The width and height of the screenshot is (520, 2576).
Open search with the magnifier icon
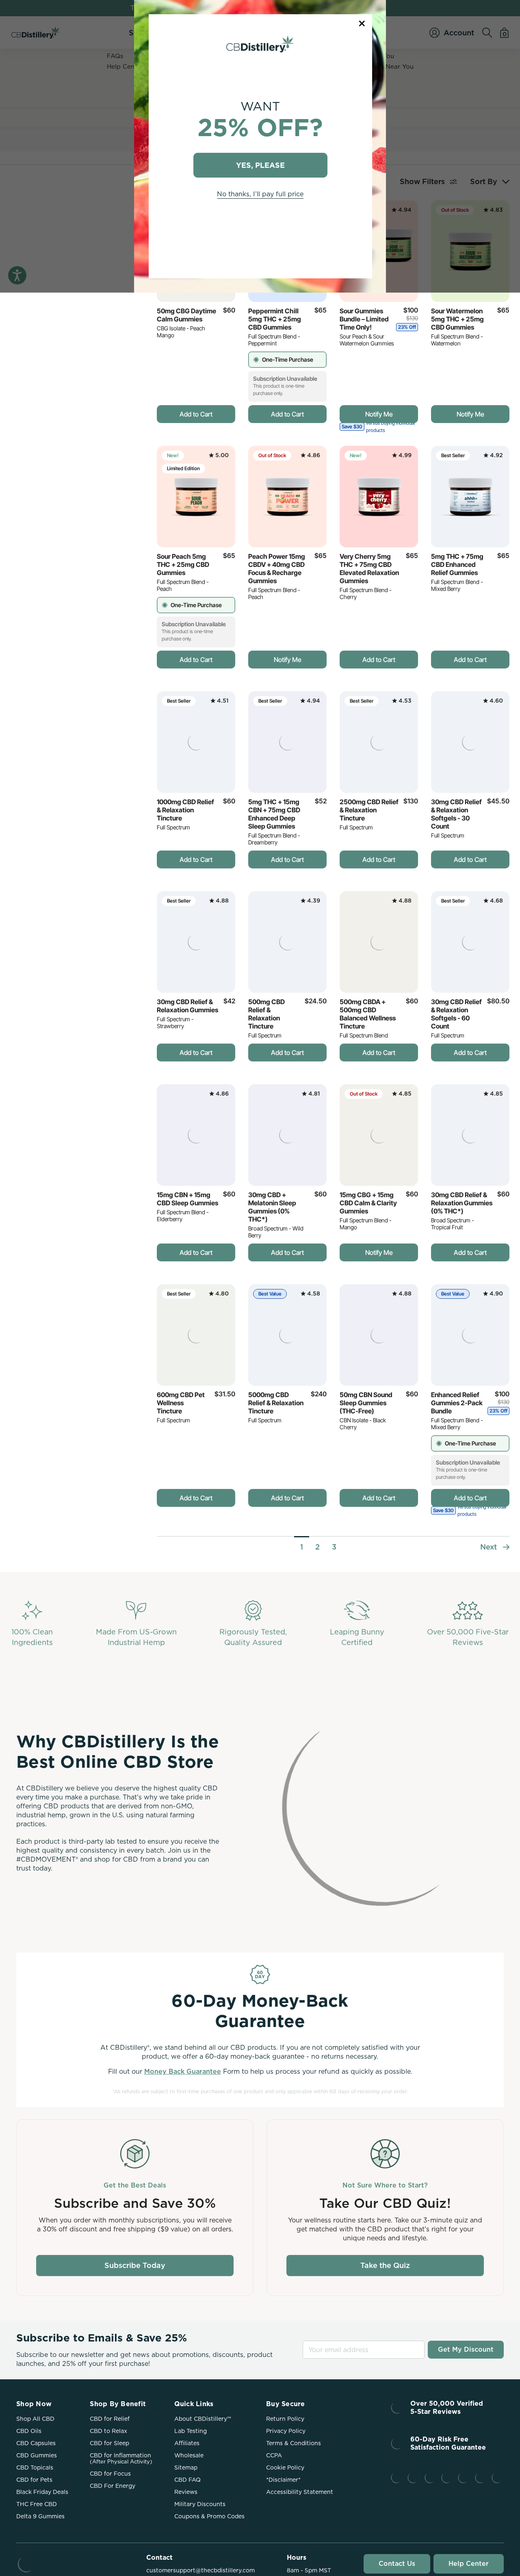[487, 33]
